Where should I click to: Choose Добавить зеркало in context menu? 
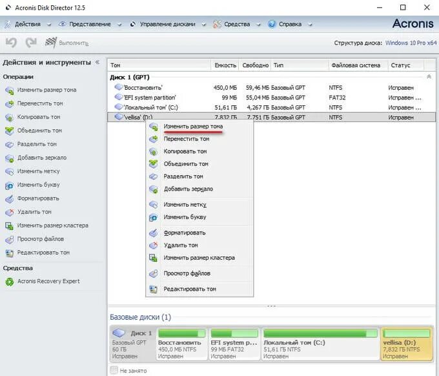(x=199, y=189)
